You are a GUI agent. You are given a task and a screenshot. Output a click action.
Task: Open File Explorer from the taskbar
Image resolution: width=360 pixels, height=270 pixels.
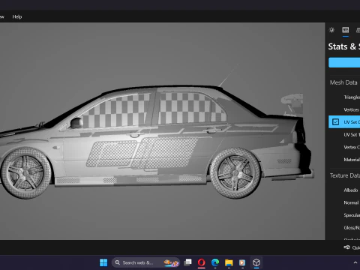pyautogui.click(x=229, y=262)
